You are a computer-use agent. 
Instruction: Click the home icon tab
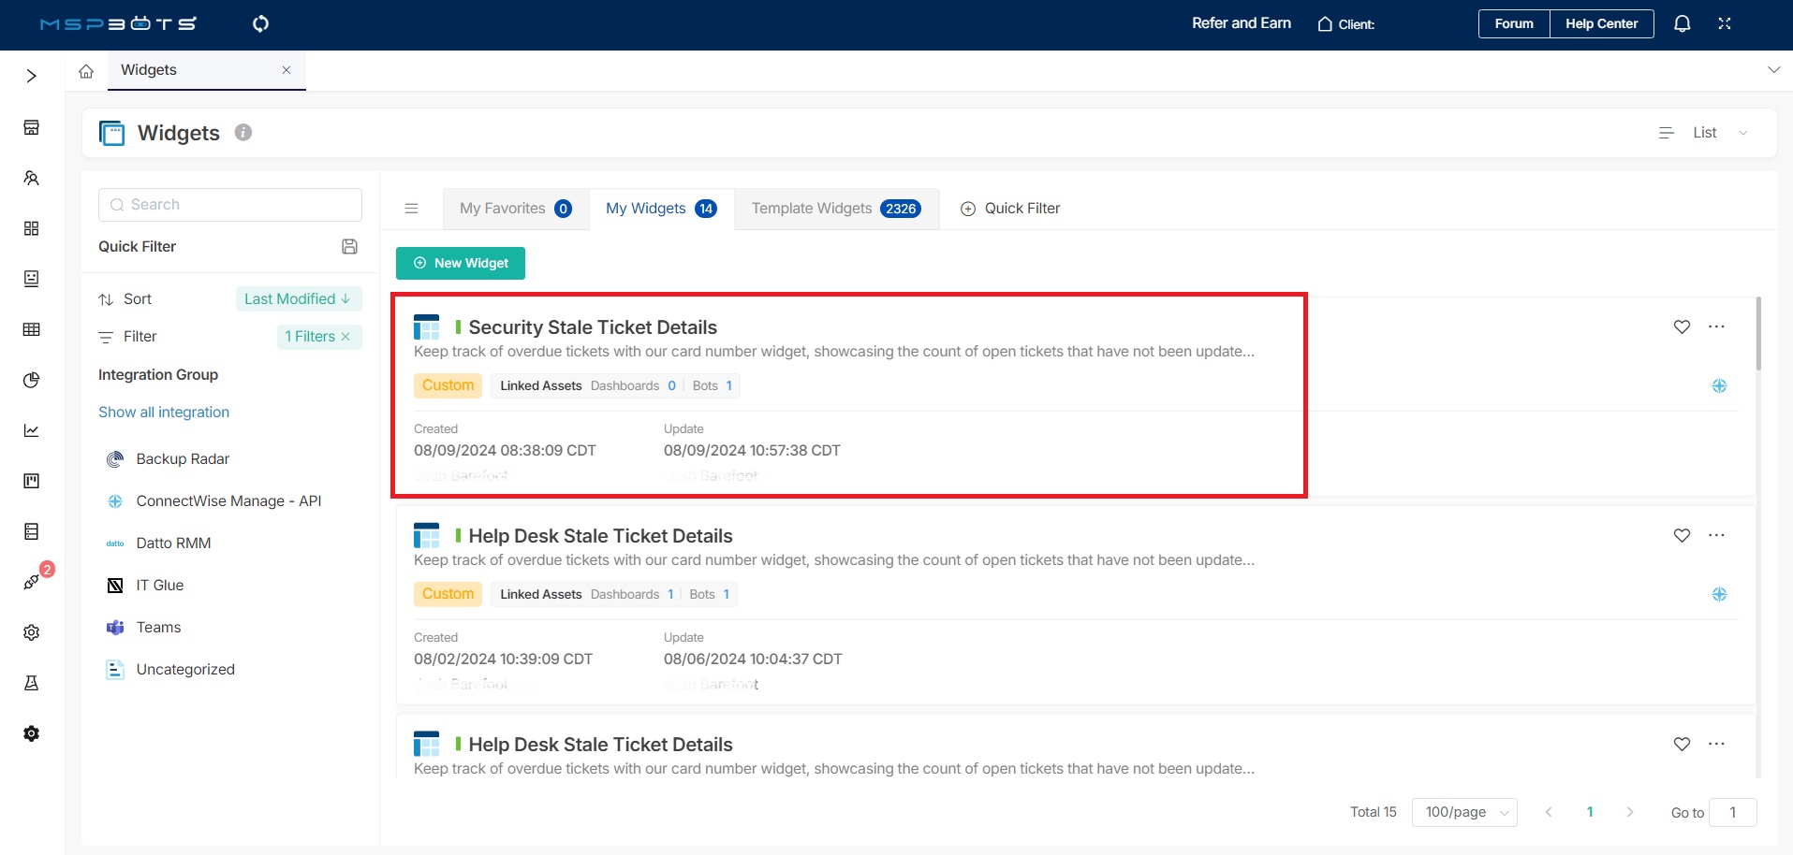(86, 71)
